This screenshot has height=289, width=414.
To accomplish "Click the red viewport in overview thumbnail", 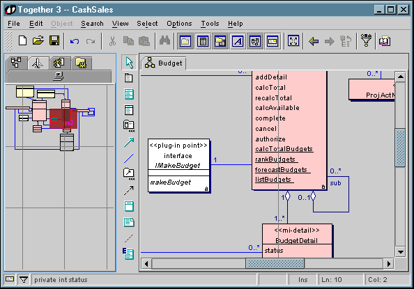I will 63,119.
